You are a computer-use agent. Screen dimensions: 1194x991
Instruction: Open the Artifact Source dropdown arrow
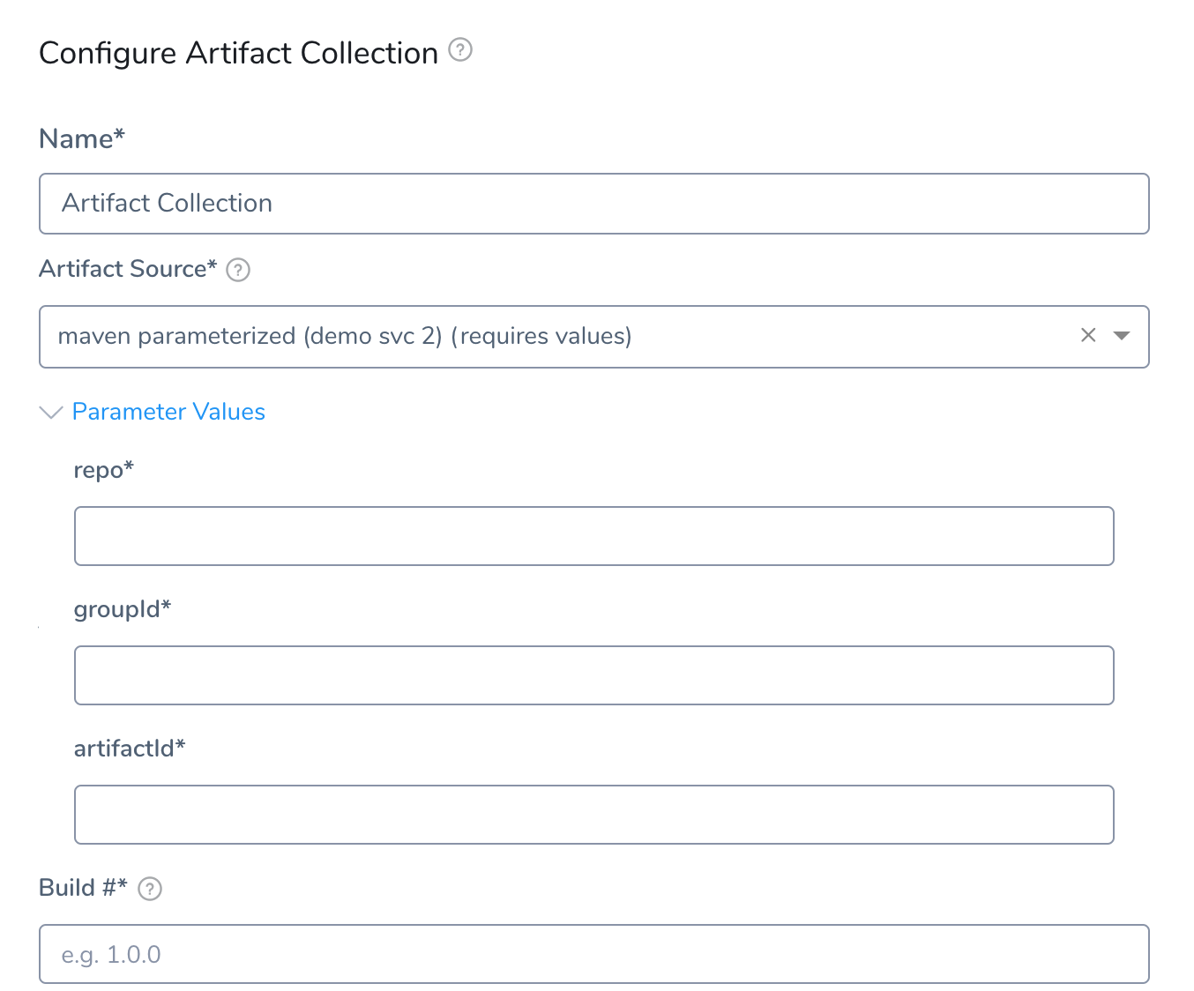[1122, 335]
